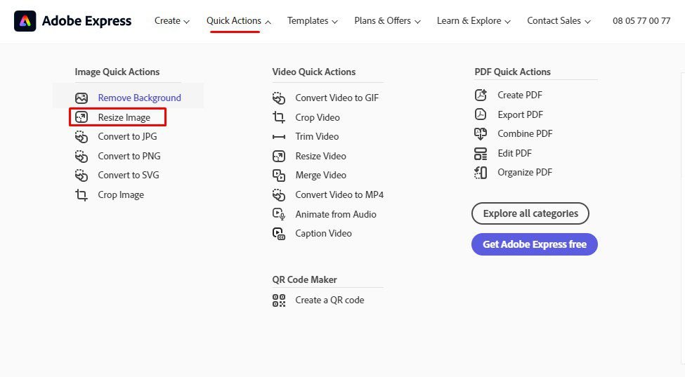
Task: Click the phone number 08 05 77 00 77
Action: click(641, 21)
